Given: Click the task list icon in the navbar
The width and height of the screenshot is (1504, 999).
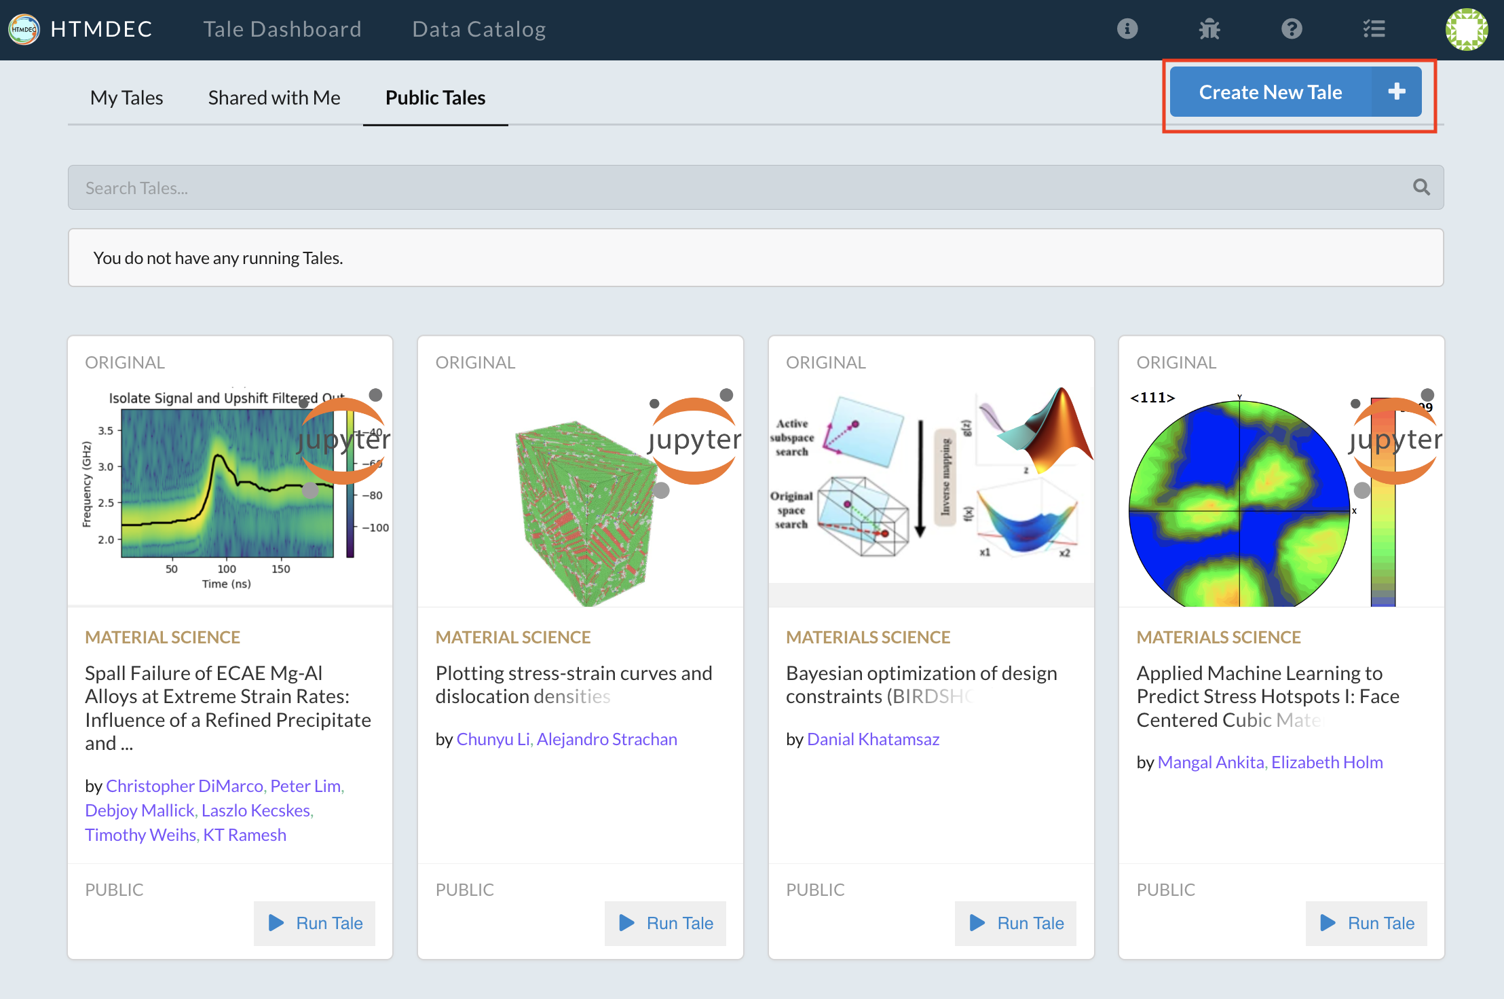Looking at the screenshot, I should coord(1374,29).
